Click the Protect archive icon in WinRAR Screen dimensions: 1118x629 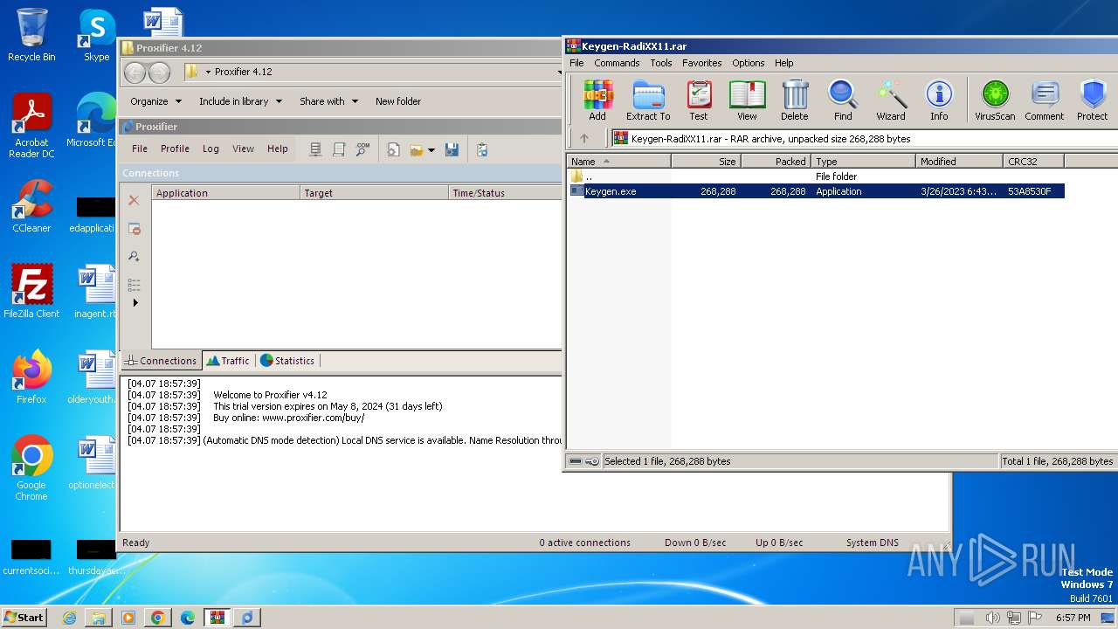pos(1092,100)
